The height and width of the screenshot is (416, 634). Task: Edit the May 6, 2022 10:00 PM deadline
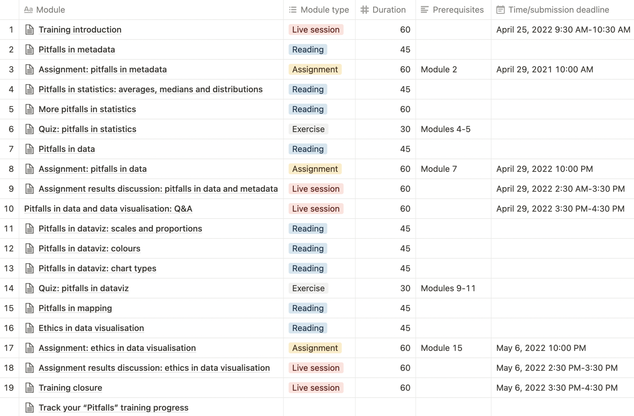(x=541, y=348)
